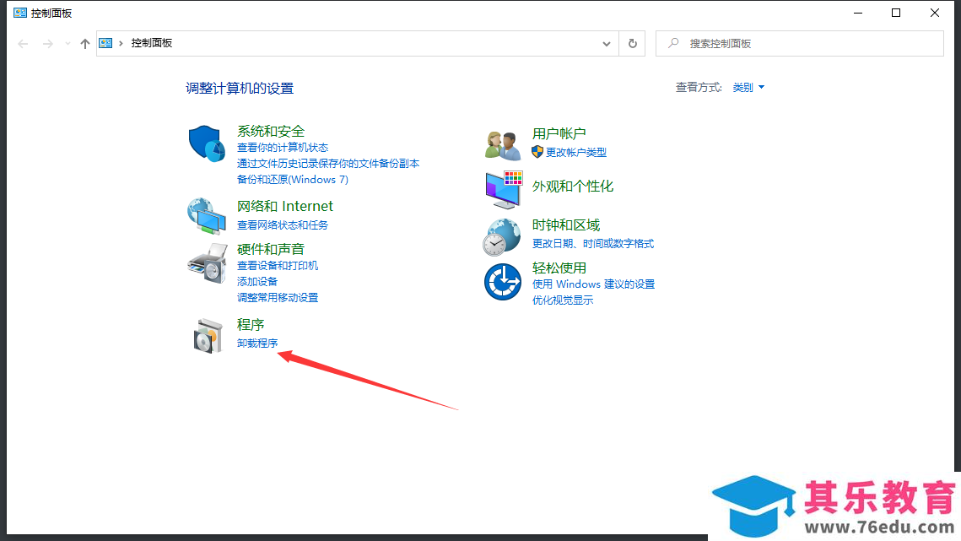Click the 控制面板 breadcrumb in address bar

[x=151, y=43]
